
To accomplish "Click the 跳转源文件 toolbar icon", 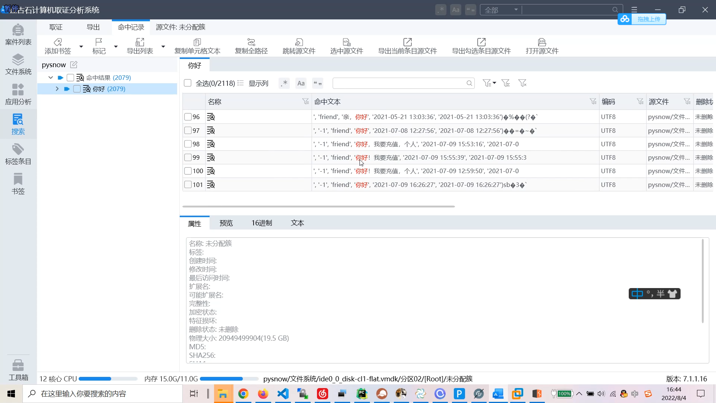I will tap(299, 46).
